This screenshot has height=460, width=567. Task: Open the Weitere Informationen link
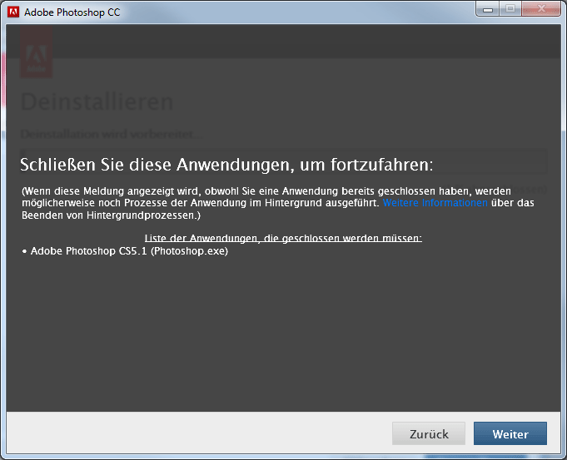(435, 203)
